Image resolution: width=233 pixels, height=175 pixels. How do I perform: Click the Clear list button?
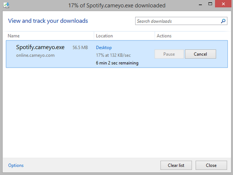point(176,165)
